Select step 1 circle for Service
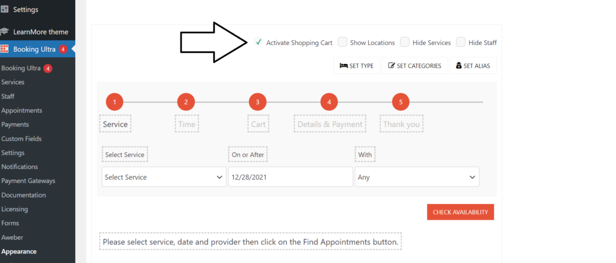616x263 pixels. coord(114,102)
